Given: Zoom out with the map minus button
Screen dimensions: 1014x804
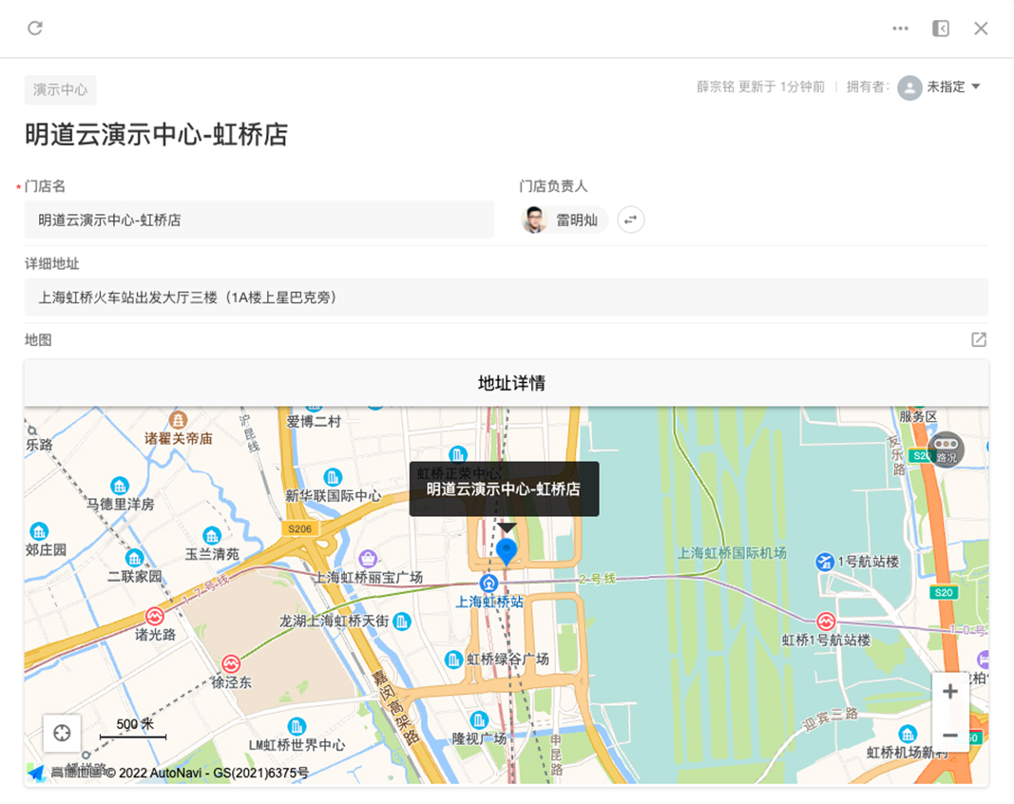Looking at the screenshot, I should point(950,735).
